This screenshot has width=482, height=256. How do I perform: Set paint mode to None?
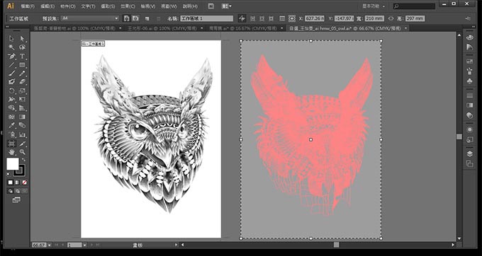(x=25, y=182)
